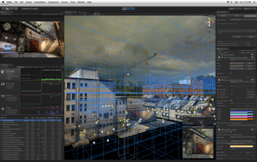Click the Blue curve reset button
The image size is (257, 162).
tap(250, 69)
